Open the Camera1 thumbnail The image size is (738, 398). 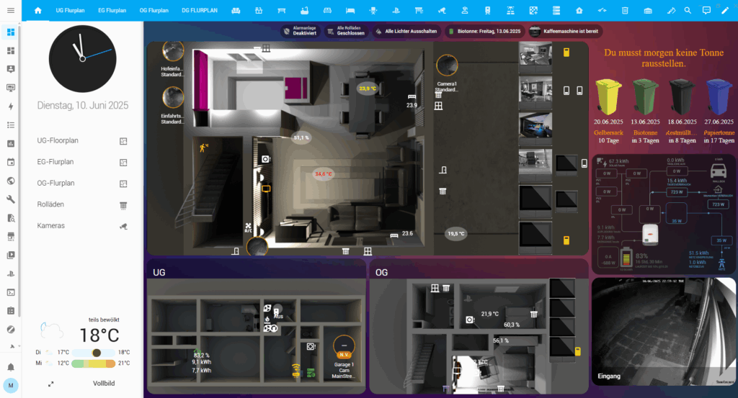pyautogui.click(x=447, y=65)
